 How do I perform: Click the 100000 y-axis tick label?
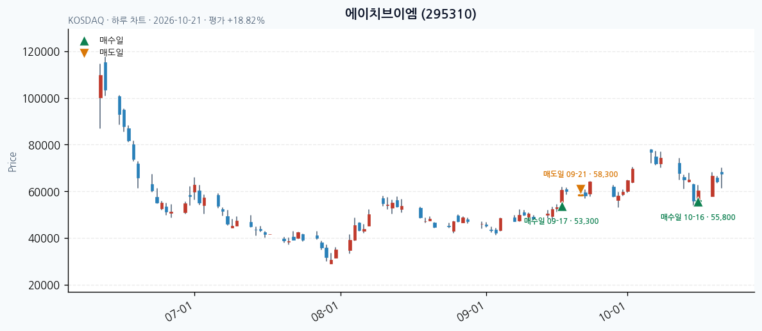point(41,99)
